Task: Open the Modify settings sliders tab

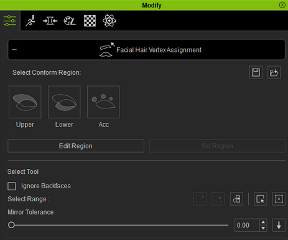Action: click(10, 21)
